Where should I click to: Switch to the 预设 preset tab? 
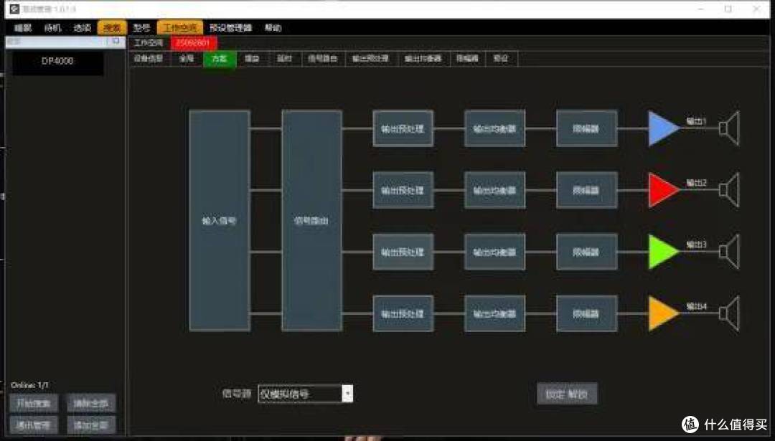(x=501, y=59)
